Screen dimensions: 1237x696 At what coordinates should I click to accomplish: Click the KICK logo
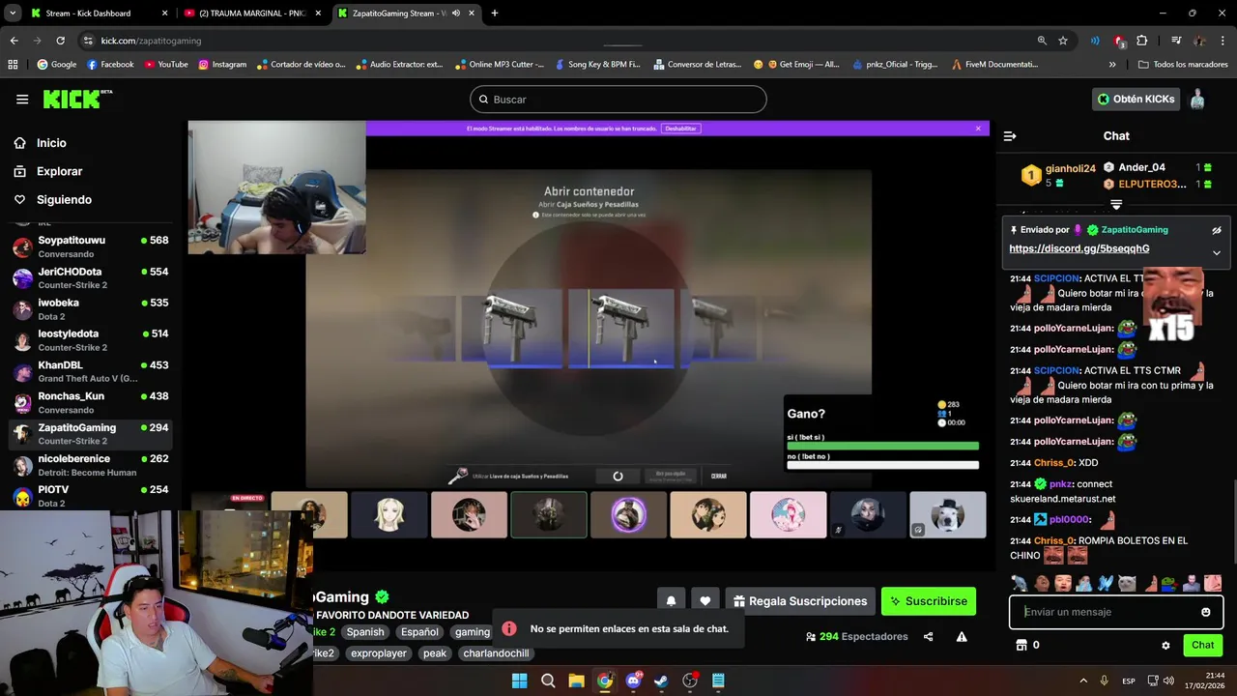[x=77, y=99]
